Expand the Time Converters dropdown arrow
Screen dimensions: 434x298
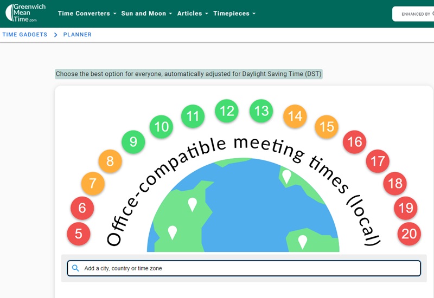[114, 14]
